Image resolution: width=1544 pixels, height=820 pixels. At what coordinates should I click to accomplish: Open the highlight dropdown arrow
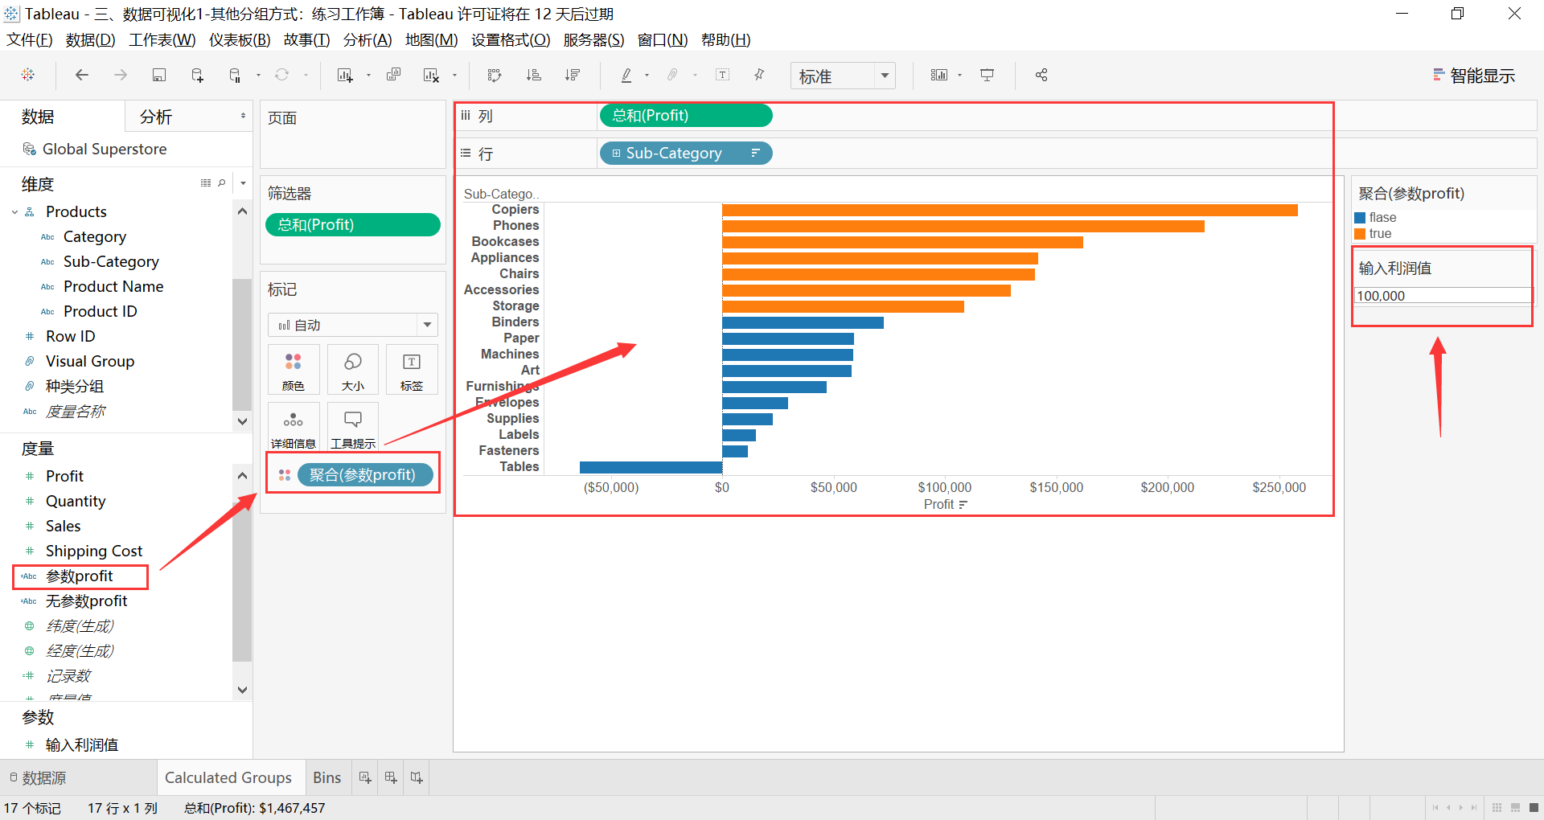pos(647,76)
